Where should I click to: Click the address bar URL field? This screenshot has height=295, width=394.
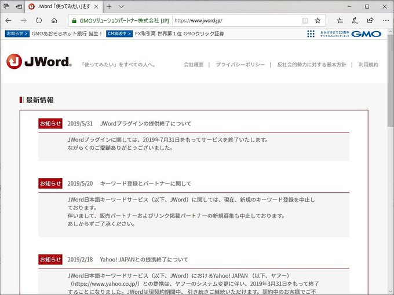[236, 21]
